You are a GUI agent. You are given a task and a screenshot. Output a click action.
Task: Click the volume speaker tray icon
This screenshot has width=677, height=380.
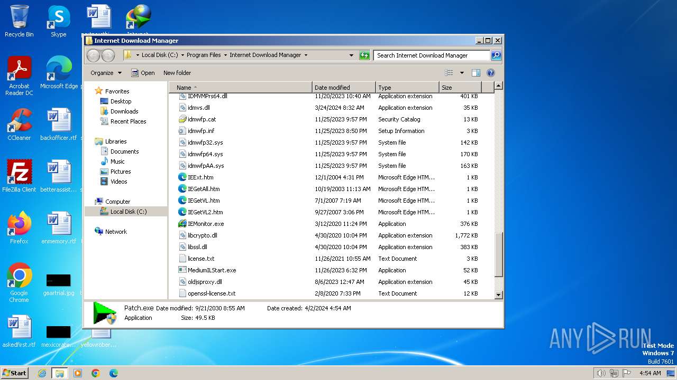[x=601, y=373]
